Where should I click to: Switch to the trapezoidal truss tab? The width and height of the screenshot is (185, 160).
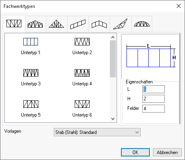[x=36, y=24]
